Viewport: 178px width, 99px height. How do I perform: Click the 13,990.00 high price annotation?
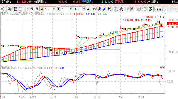(137, 20)
